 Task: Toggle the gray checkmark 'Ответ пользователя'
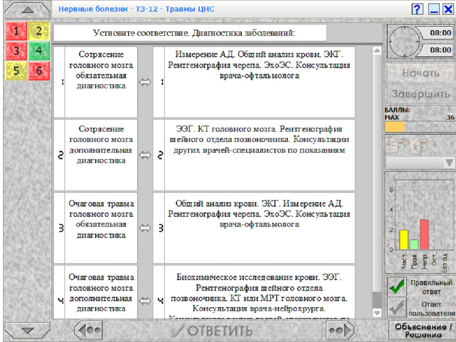pyautogui.click(x=397, y=308)
